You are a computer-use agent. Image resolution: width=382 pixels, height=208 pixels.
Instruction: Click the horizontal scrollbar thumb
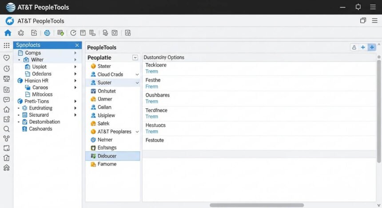coord(257,205)
